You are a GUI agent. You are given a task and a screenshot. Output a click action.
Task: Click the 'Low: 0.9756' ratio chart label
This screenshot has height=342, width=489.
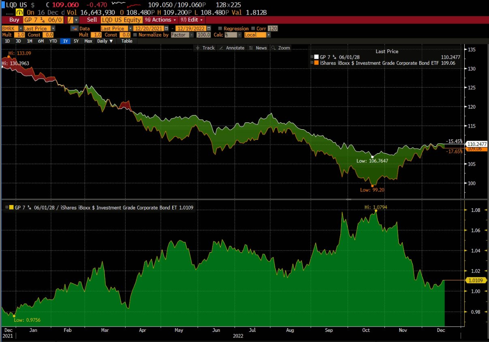coord(27,320)
